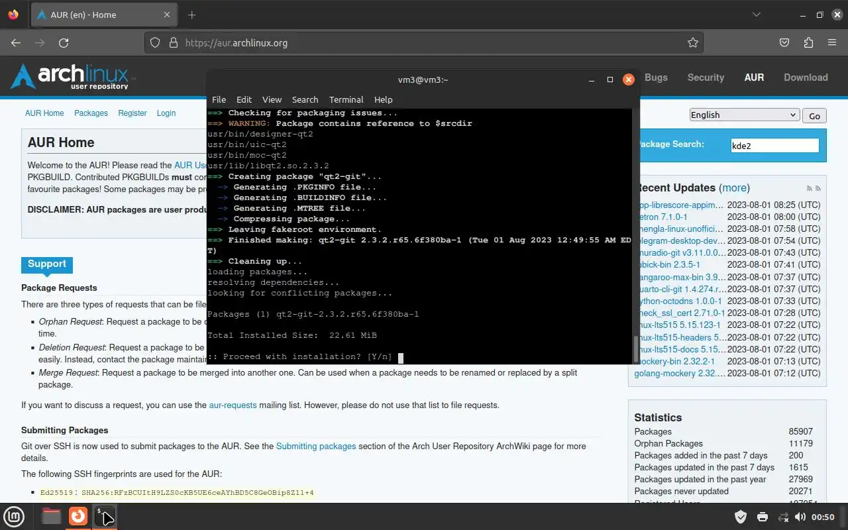Expand the English language dropdown

pos(744,115)
